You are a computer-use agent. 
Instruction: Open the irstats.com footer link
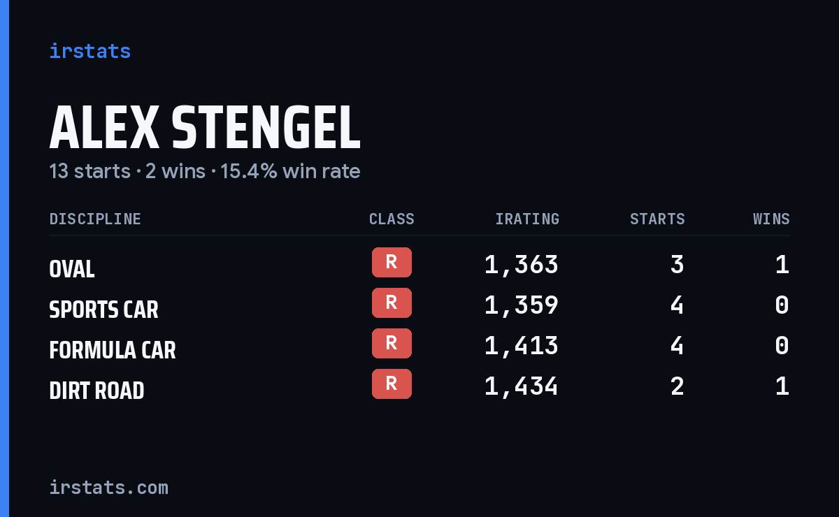click(x=109, y=487)
